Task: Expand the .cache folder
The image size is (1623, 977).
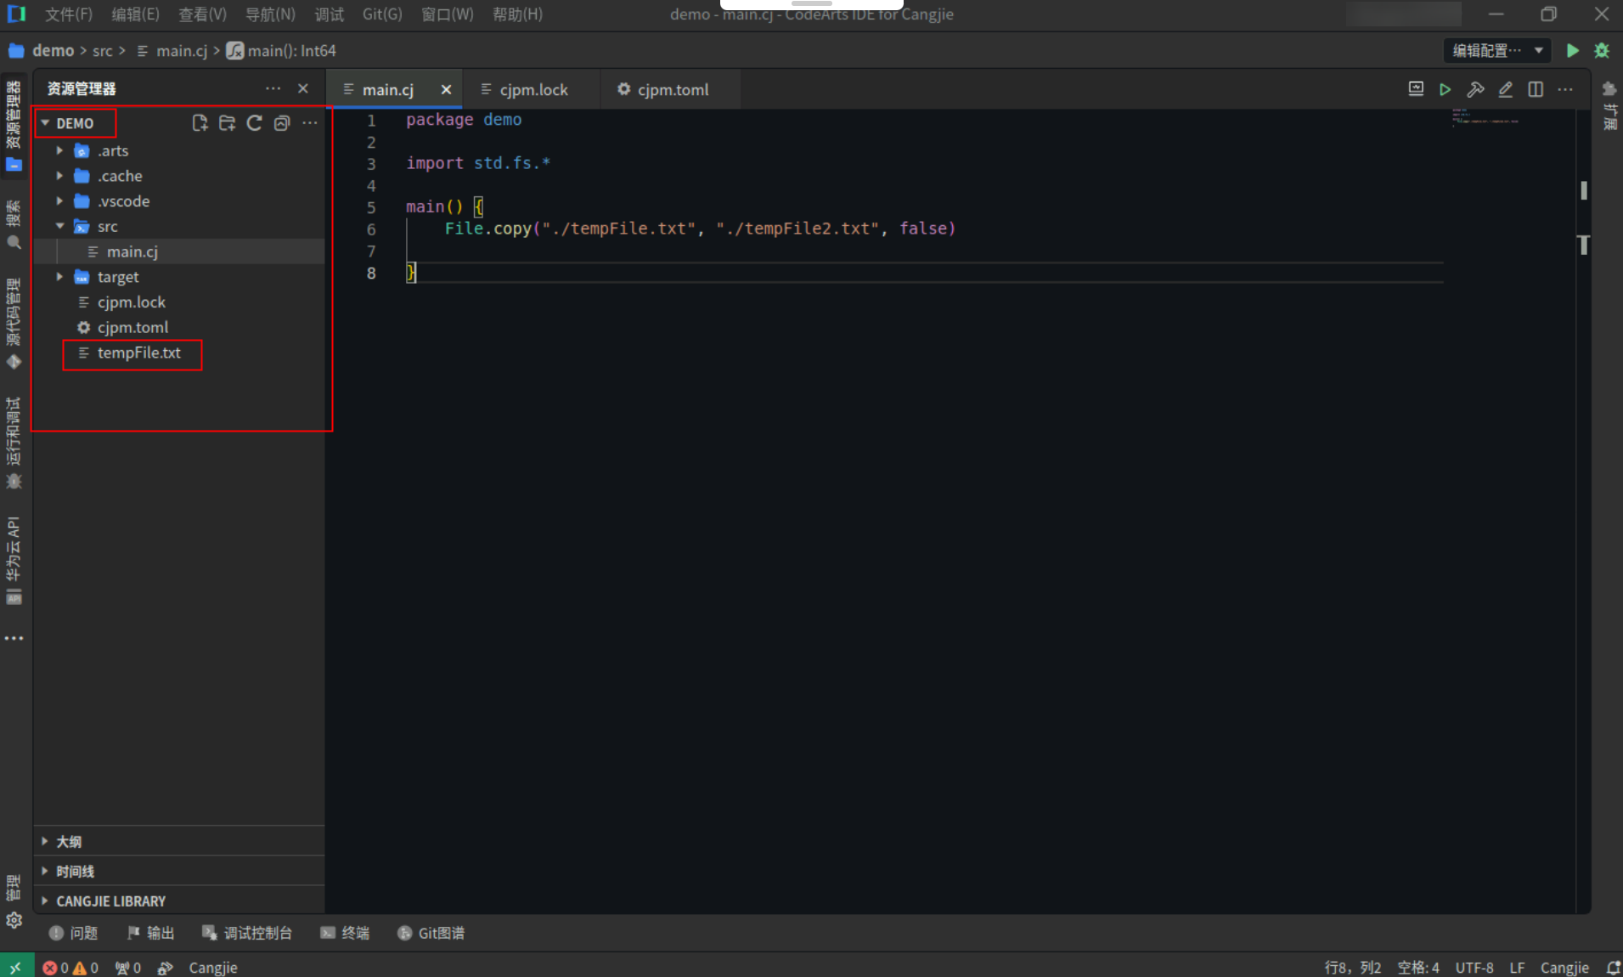Action: (59, 176)
